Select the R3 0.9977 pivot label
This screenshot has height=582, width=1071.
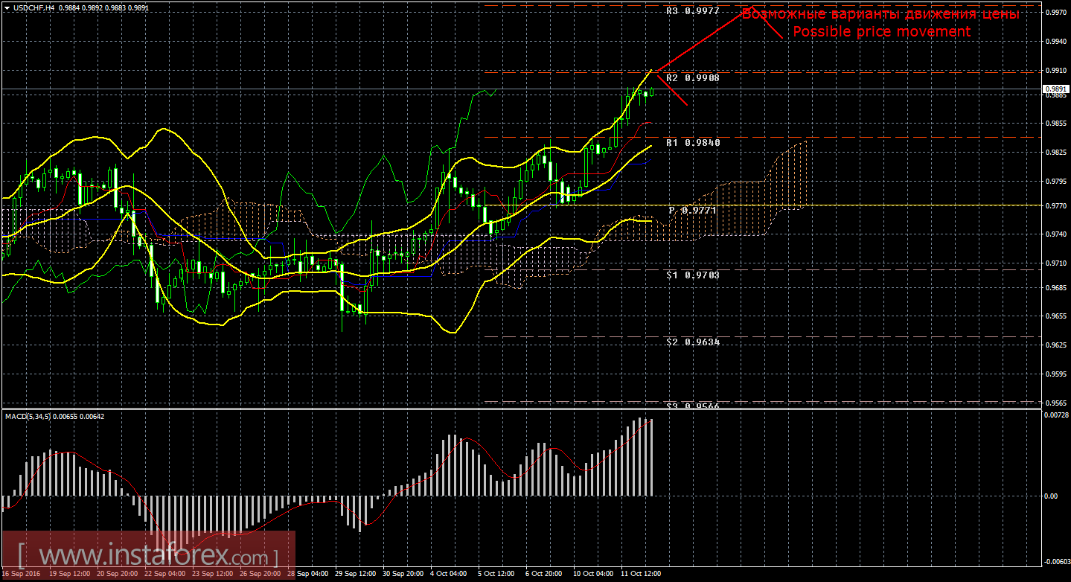(x=691, y=11)
